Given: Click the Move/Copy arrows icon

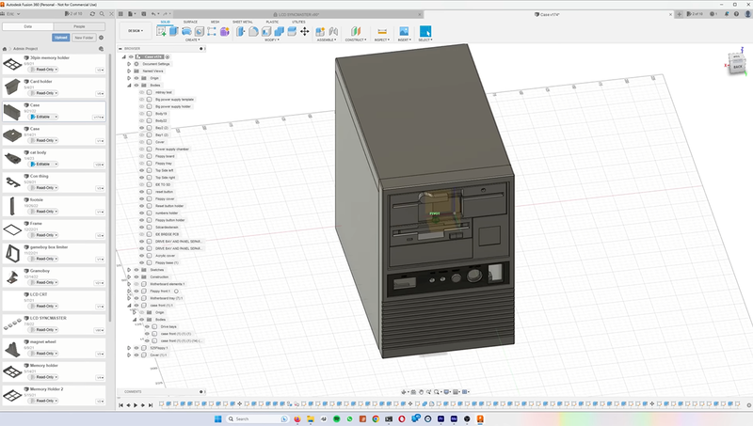Looking at the screenshot, I should (304, 31).
